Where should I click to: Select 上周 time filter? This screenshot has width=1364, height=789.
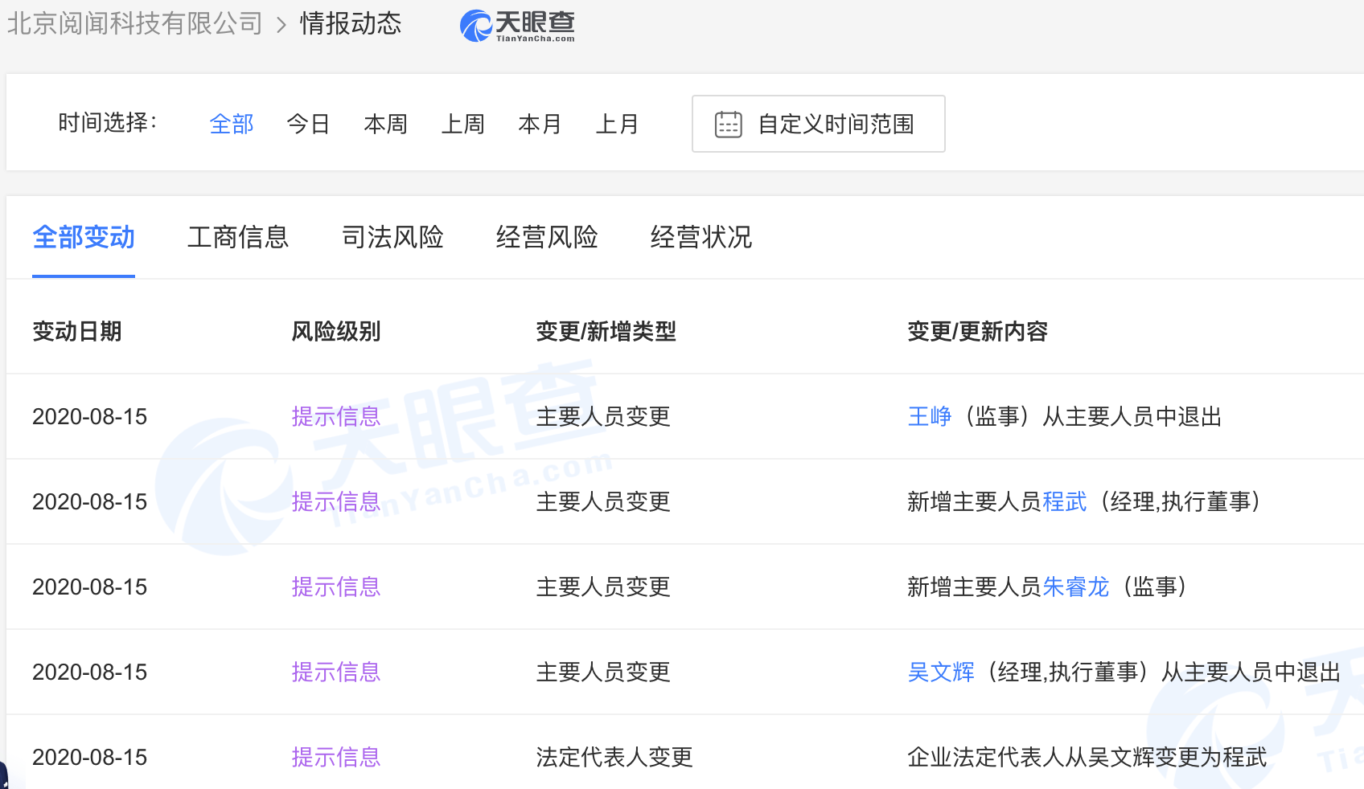[x=462, y=125]
